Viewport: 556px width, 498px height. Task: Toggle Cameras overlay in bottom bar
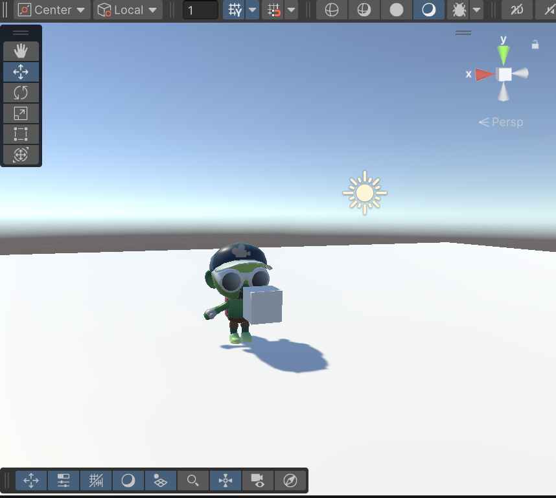258,481
